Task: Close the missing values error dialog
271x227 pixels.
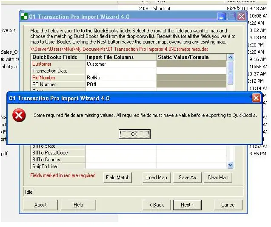Action: pos(256,98)
